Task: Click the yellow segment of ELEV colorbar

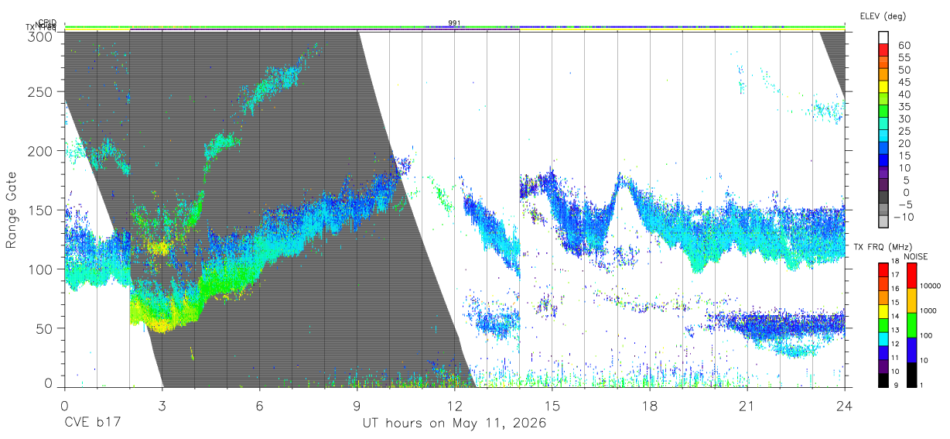Action: [884, 86]
